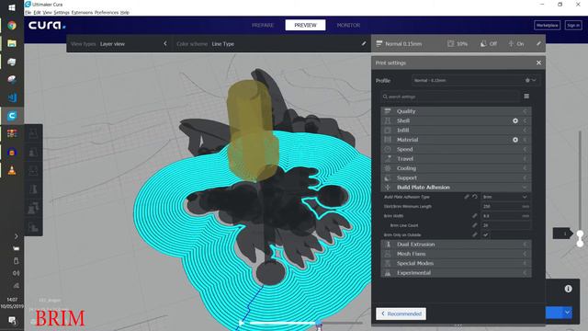Close the Print settings panel

(x=538, y=63)
